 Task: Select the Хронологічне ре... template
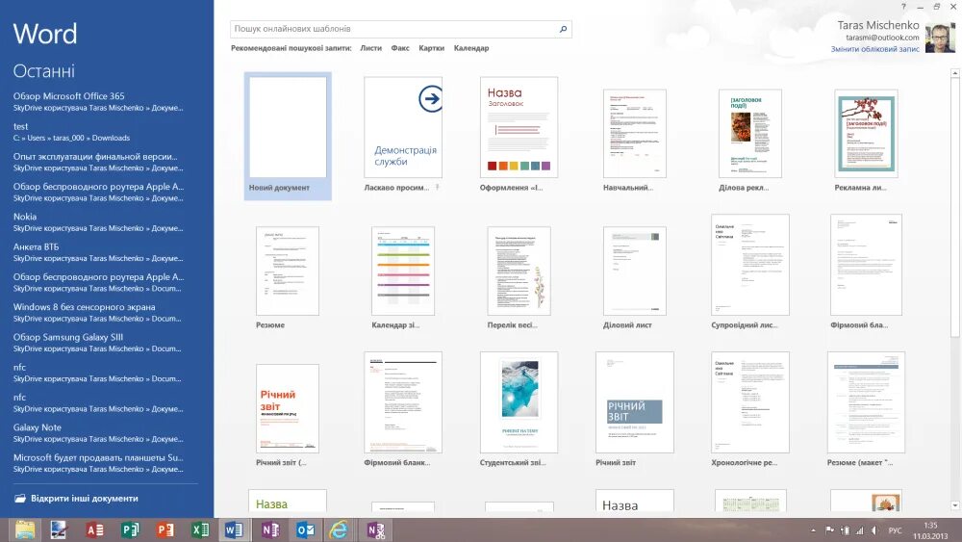coord(750,402)
